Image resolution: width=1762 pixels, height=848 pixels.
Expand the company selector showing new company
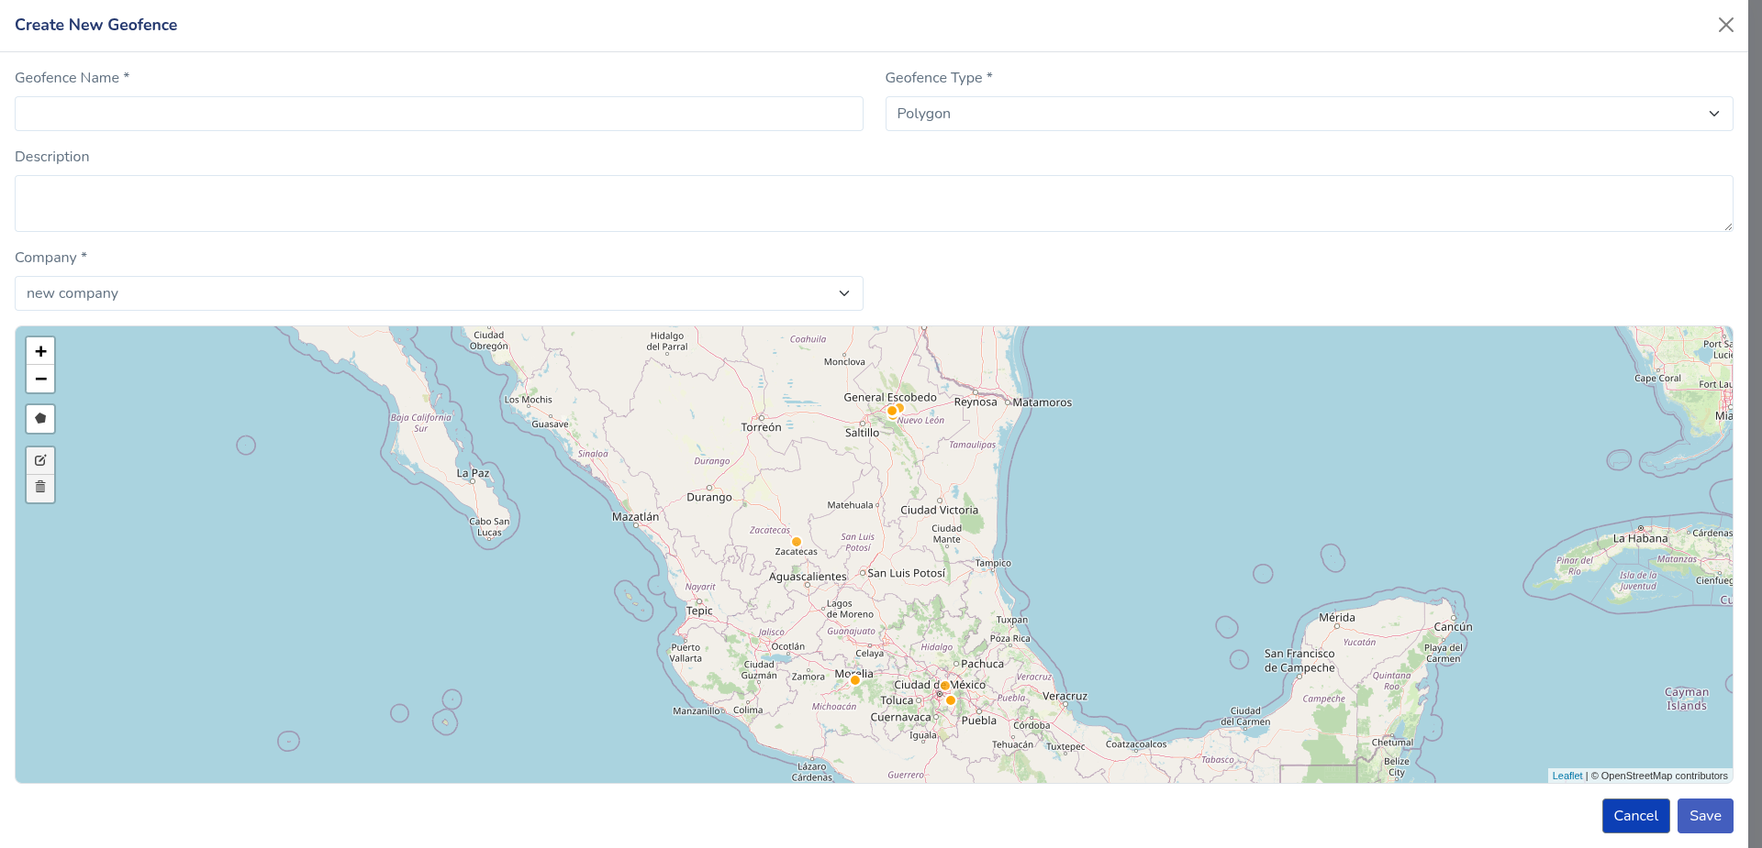[843, 293]
